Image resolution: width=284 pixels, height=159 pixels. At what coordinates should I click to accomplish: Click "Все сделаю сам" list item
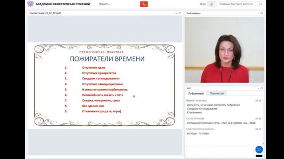coord(93,106)
